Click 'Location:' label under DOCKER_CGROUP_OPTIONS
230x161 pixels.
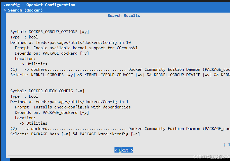tap(25, 59)
